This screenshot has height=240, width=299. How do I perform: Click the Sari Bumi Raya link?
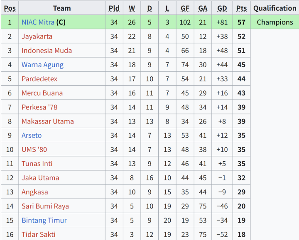[x=45, y=206]
